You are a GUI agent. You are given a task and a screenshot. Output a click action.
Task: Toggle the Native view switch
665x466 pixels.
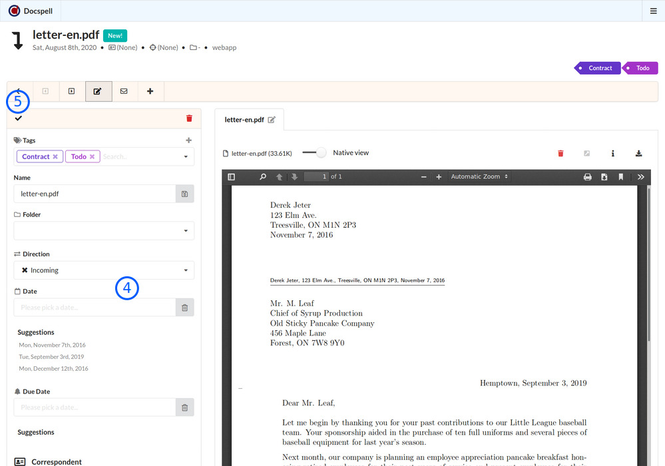(314, 153)
